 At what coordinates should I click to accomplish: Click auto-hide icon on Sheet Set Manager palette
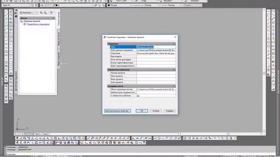click(16, 13)
